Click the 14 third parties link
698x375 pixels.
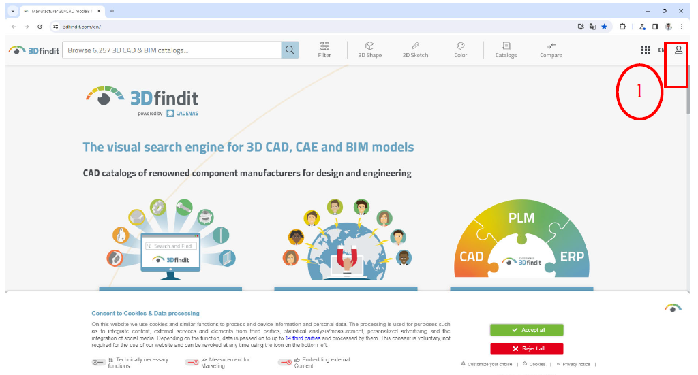pyautogui.click(x=303, y=338)
